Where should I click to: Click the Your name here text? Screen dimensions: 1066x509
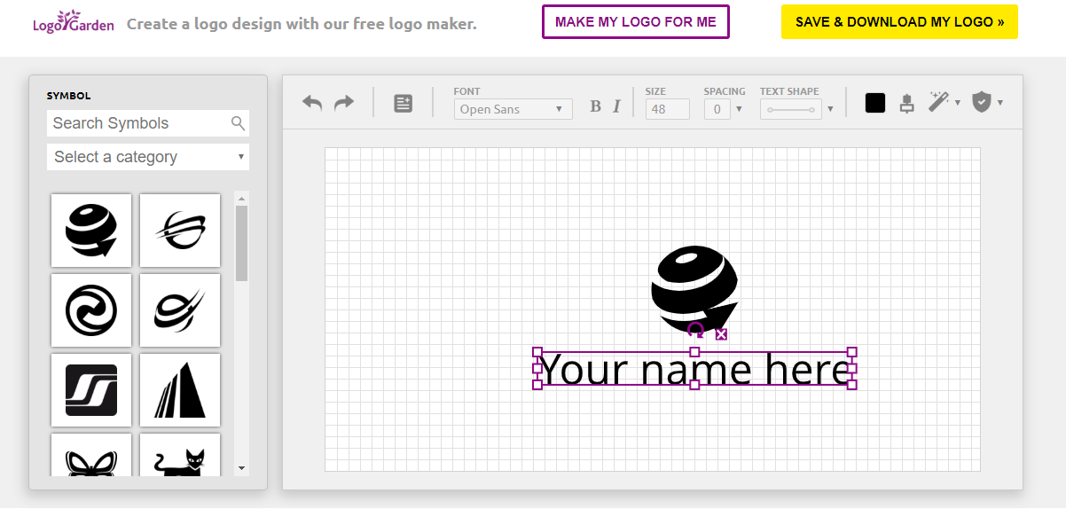pos(694,369)
